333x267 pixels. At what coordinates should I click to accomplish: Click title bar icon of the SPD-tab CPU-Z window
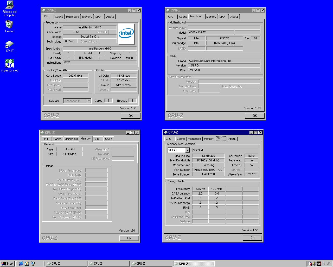(166, 132)
